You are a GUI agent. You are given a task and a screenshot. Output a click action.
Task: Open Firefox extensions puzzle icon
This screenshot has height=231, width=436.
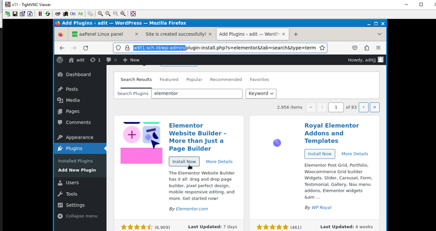pyautogui.click(x=367, y=48)
